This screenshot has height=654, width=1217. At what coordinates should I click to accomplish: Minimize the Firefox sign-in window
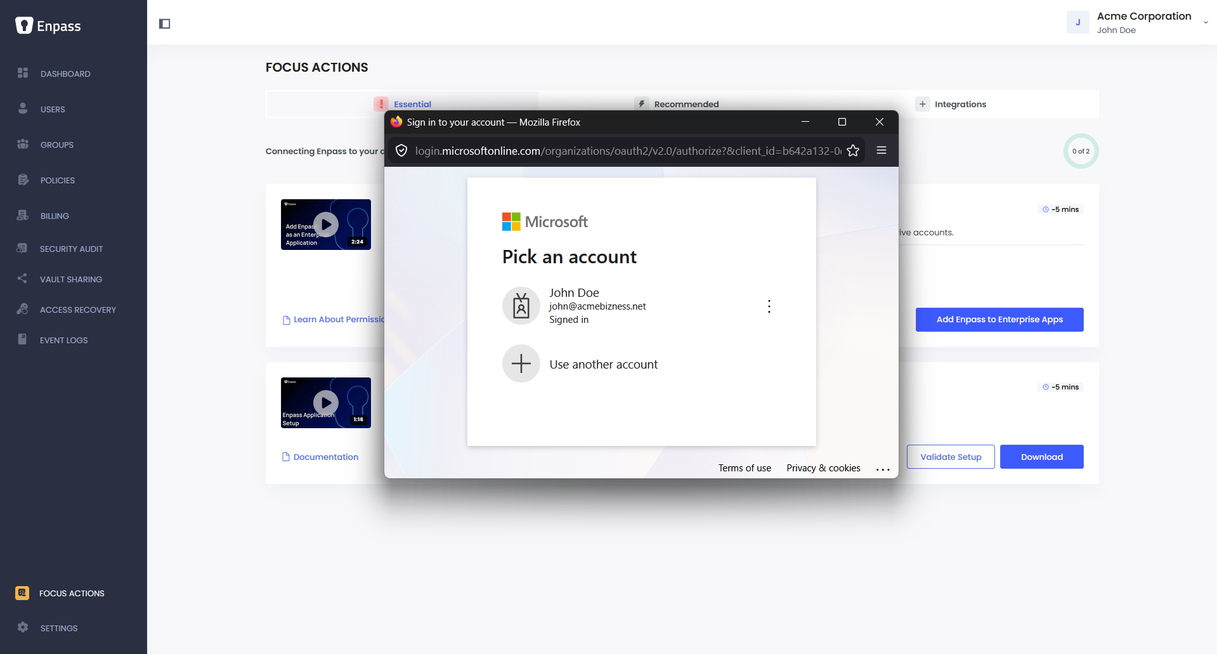click(x=805, y=122)
